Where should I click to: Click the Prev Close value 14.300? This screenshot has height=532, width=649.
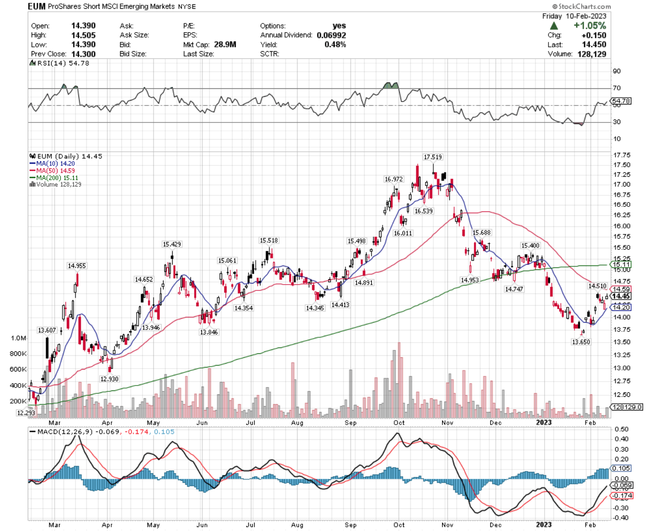83,54
